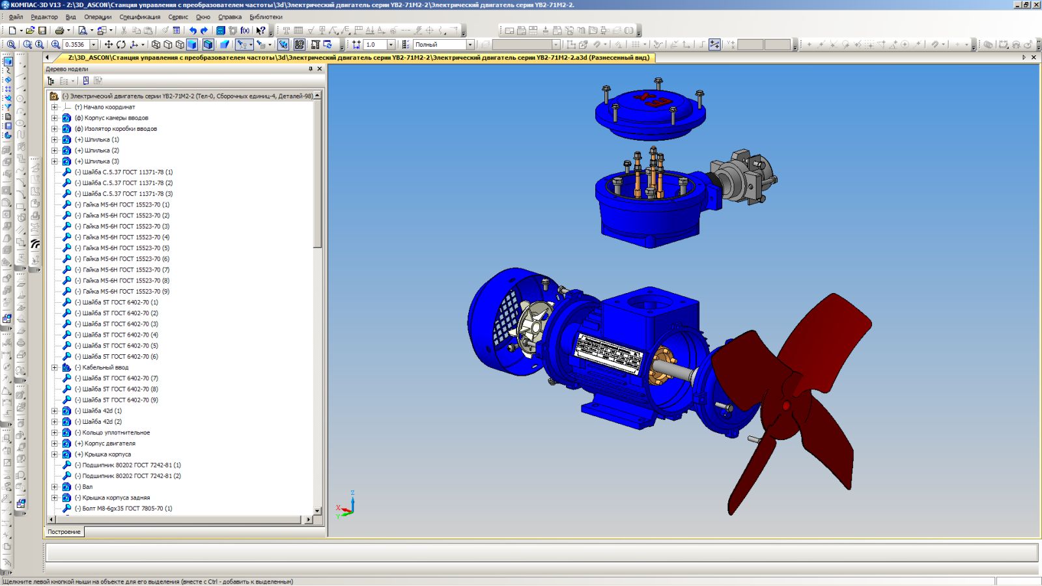Click the Save document icon
Image resolution: width=1042 pixels, height=586 pixels.
point(42,31)
